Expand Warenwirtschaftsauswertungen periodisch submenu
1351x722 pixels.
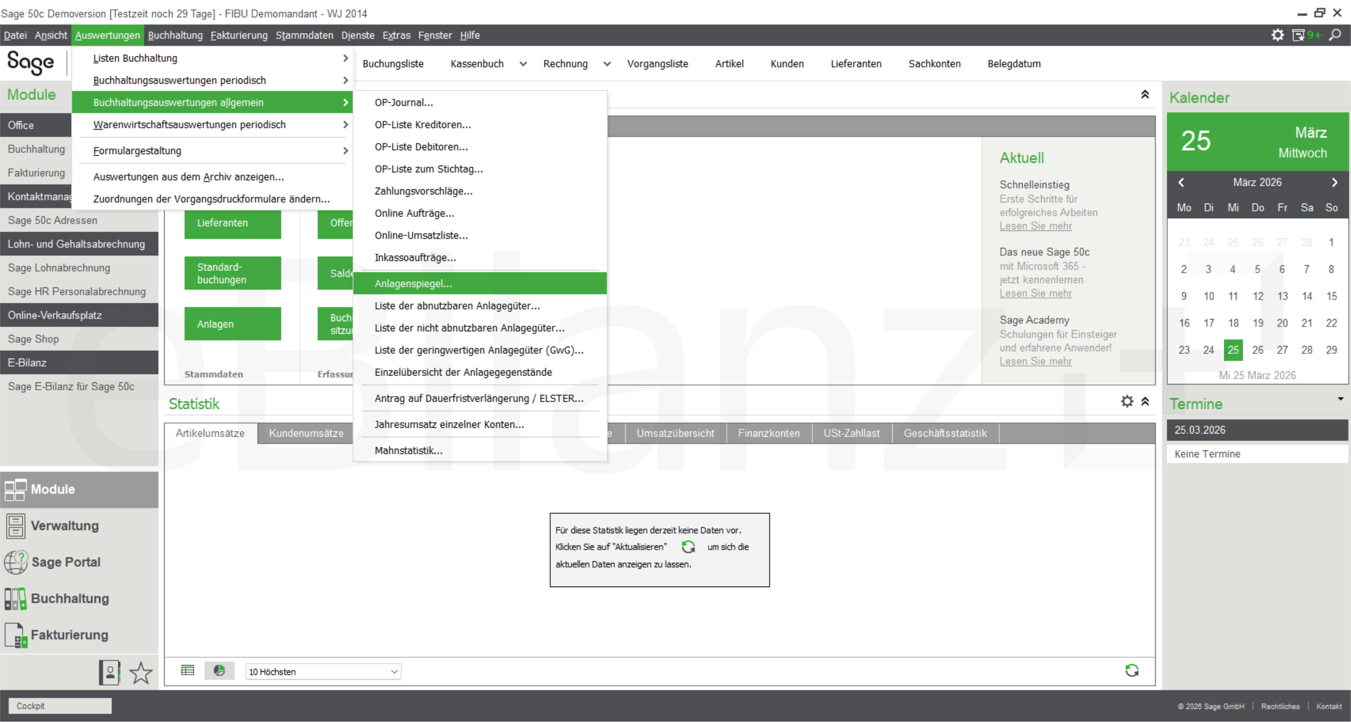tap(212, 124)
